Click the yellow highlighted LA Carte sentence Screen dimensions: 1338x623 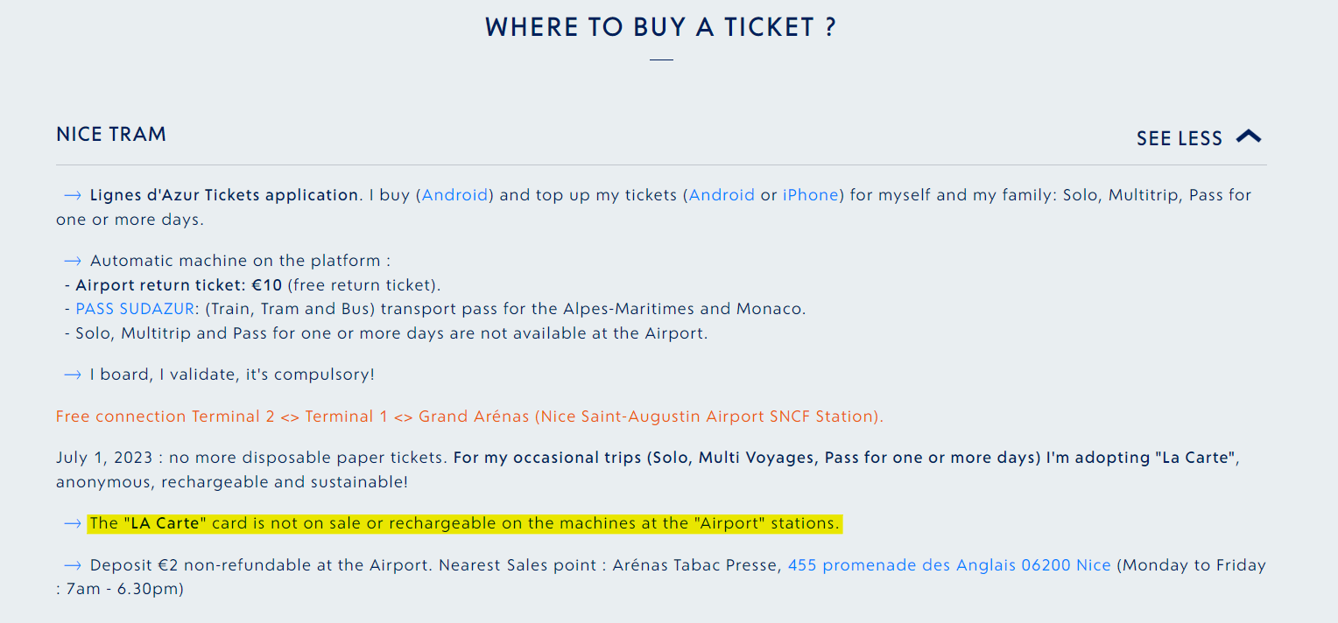pos(465,523)
